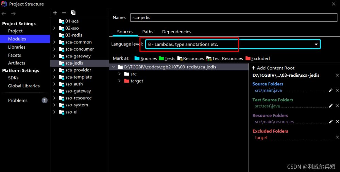
Task: Expand the sca-concumer module node
Action: tap(54, 49)
